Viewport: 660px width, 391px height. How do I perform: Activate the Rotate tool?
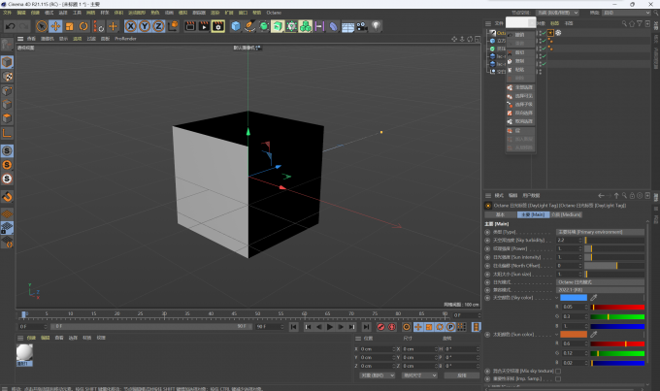coord(83,26)
